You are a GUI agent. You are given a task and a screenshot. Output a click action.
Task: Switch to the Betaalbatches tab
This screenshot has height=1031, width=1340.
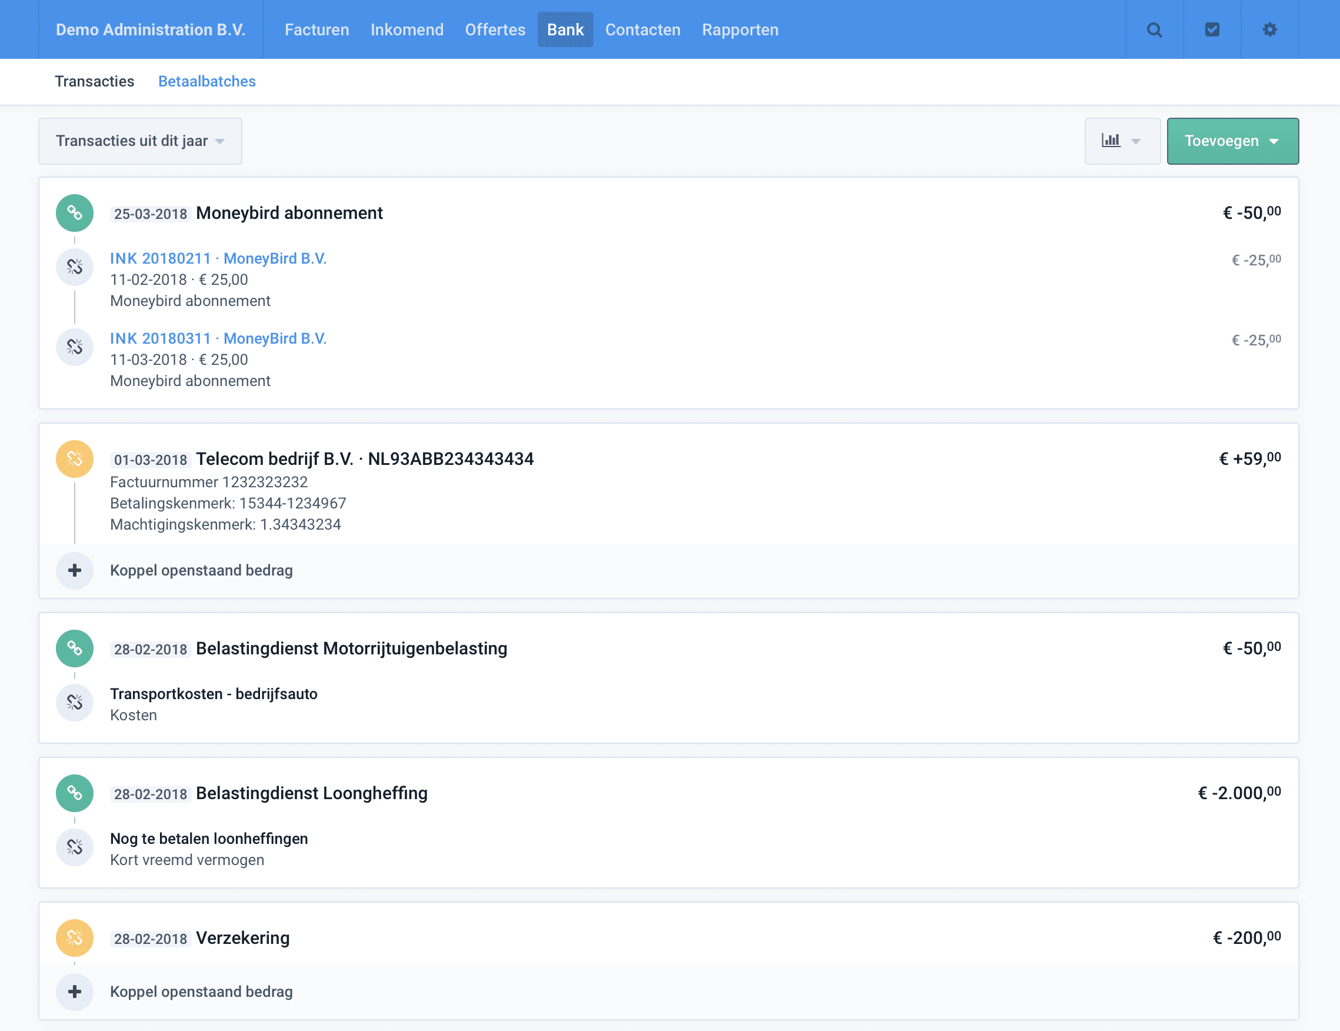(206, 81)
